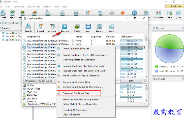Click the yellow Register button
Viewport: 184px width, 120px height.
(175, 6)
